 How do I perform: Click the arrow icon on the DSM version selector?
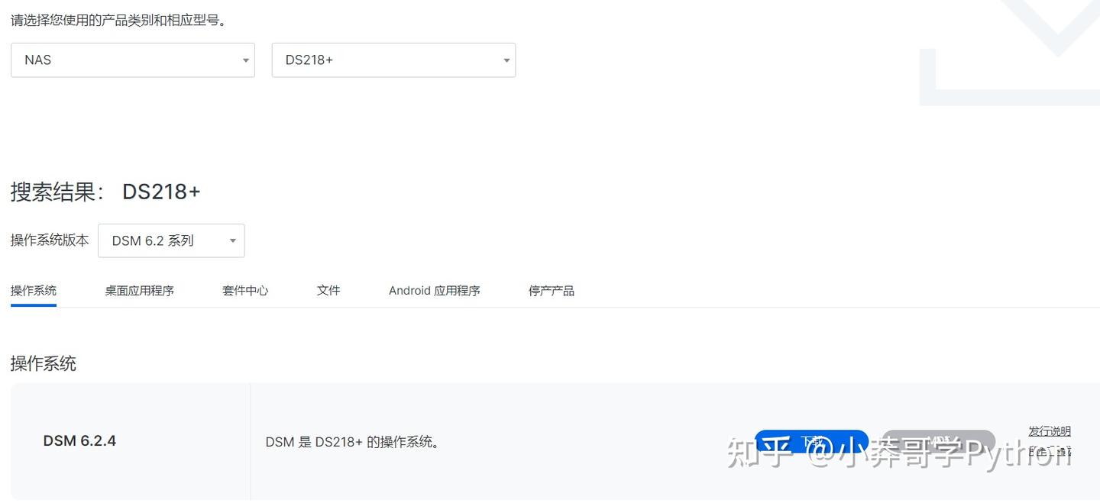click(x=232, y=240)
